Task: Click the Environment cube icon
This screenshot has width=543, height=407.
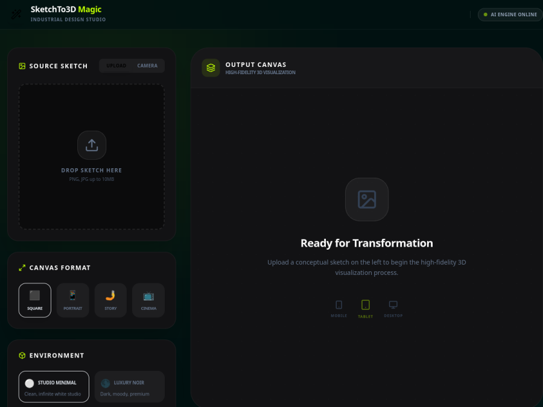Action: pos(22,355)
